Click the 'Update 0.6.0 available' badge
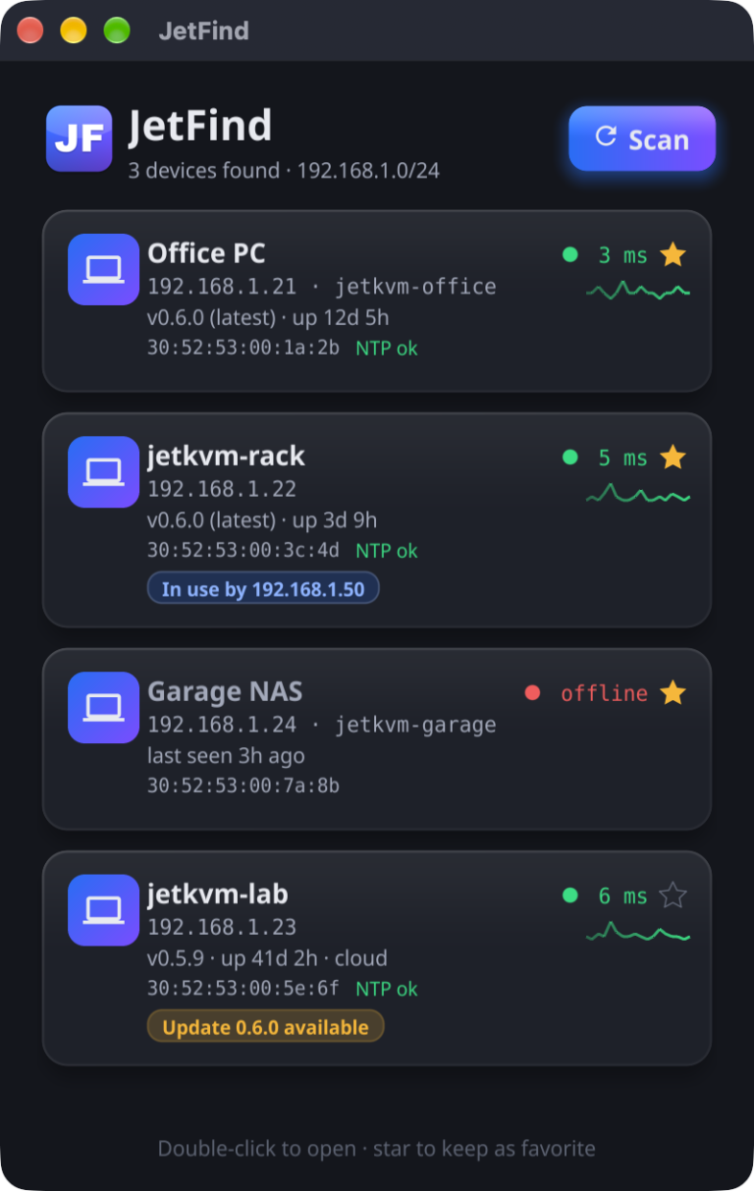 tap(265, 1027)
